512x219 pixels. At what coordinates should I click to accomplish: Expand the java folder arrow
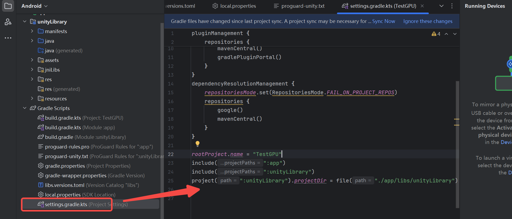pos(32,41)
